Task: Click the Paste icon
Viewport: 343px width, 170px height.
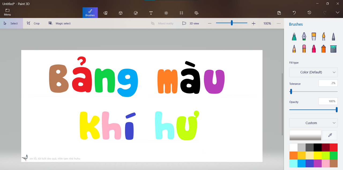Action: (x=279, y=13)
